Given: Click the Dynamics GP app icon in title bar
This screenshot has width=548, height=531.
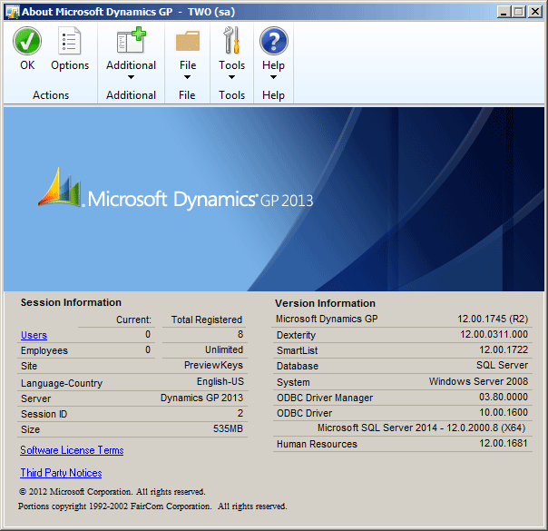Looking at the screenshot, I should (x=12, y=12).
